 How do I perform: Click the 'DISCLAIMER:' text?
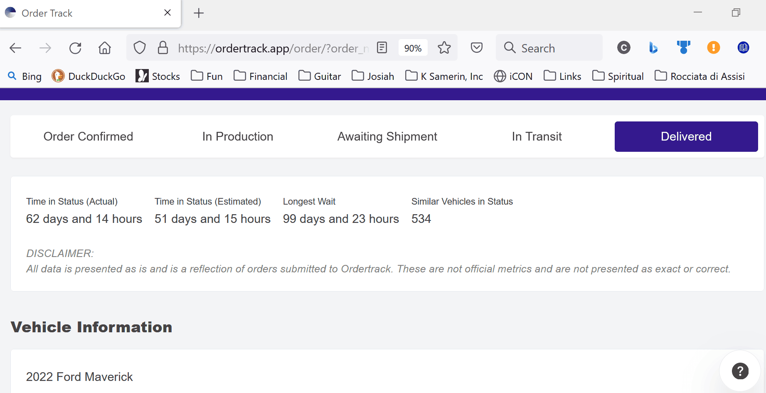[60, 253]
